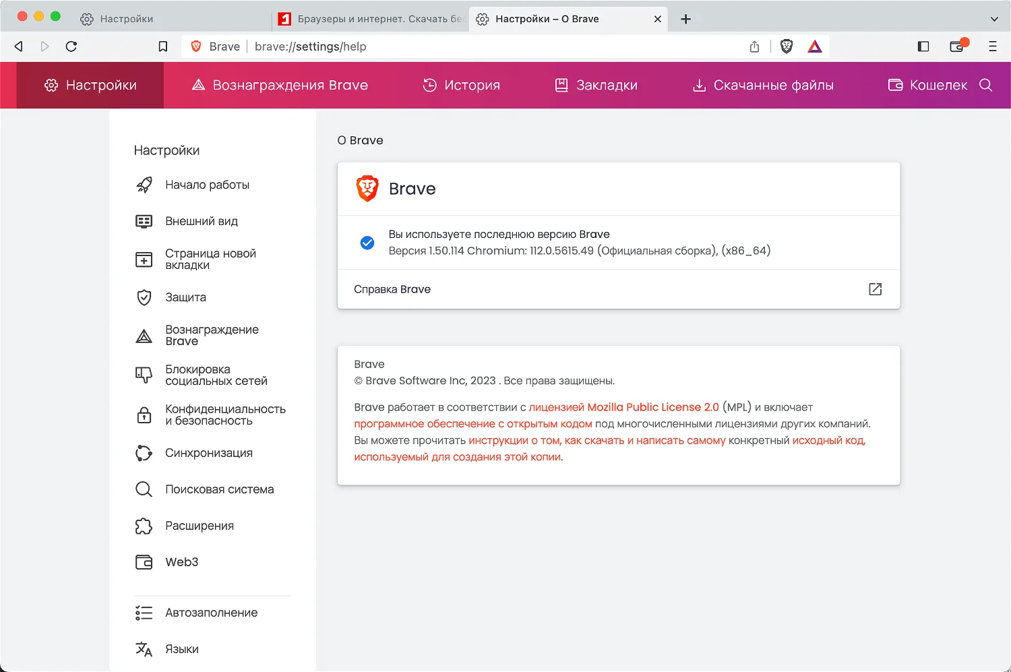Open new tab with plus button
Viewport: 1011px width, 672px height.
click(x=685, y=19)
